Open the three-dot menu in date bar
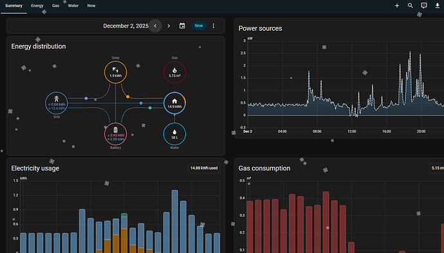 [x=214, y=26]
